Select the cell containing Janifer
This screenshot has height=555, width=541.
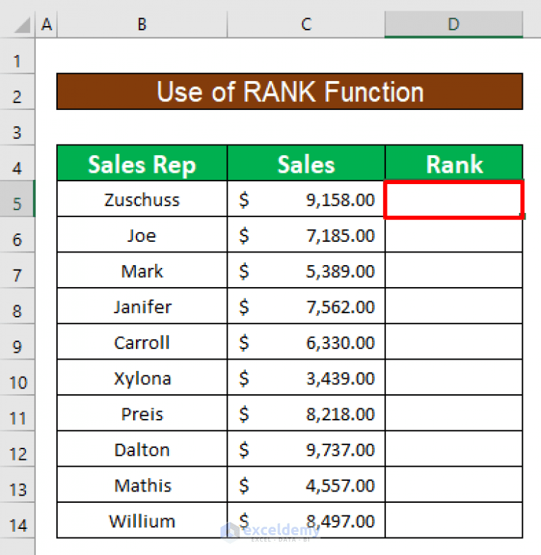point(142,306)
